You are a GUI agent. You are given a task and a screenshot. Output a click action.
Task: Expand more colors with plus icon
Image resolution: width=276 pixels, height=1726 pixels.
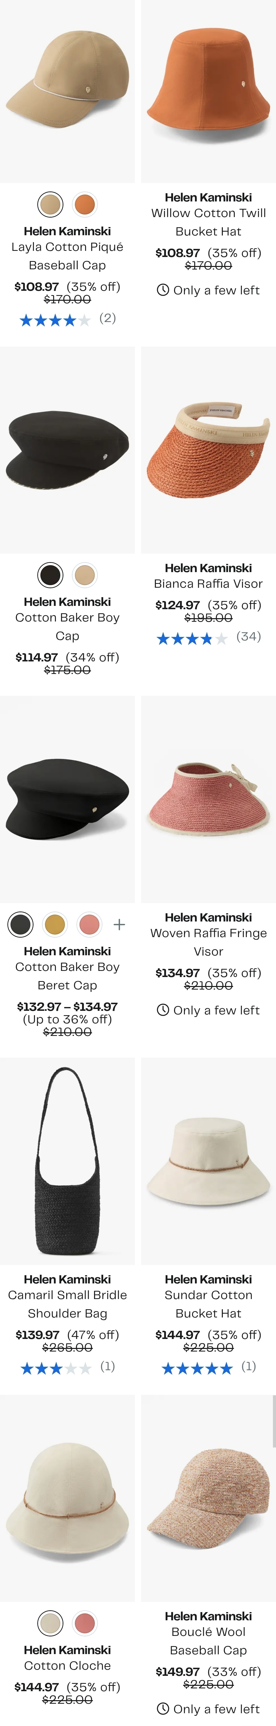(x=120, y=925)
